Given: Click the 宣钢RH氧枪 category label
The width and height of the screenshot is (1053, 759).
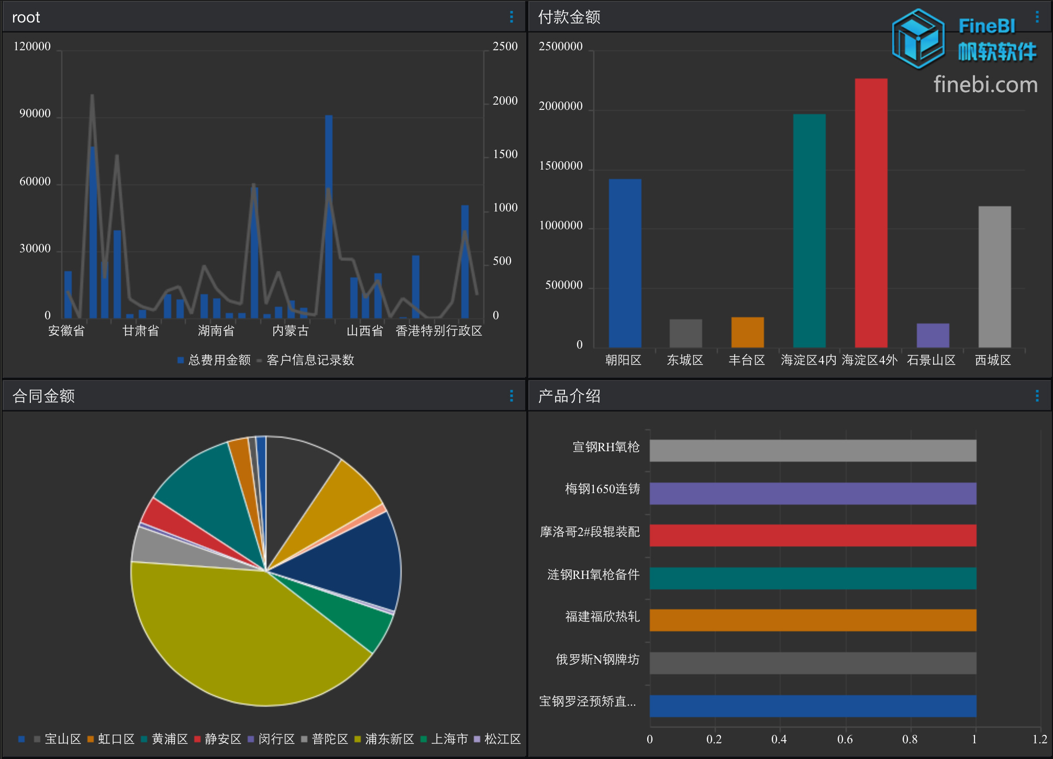Looking at the screenshot, I should [x=606, y=447].
